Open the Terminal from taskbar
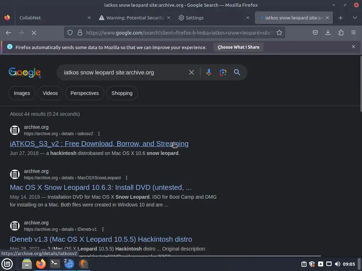The image size is (362, 271). click(55, 264)
